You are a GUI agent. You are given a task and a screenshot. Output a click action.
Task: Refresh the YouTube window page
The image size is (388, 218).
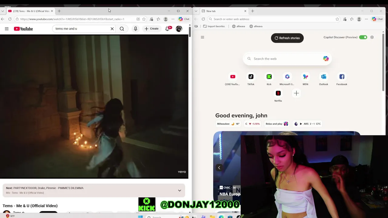tap(10, 19)
